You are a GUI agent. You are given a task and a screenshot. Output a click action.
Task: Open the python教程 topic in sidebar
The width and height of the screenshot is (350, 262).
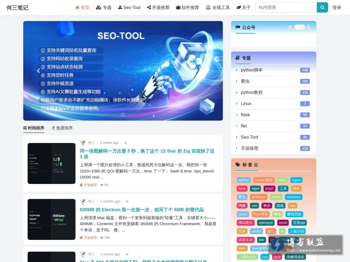(252, 93)
